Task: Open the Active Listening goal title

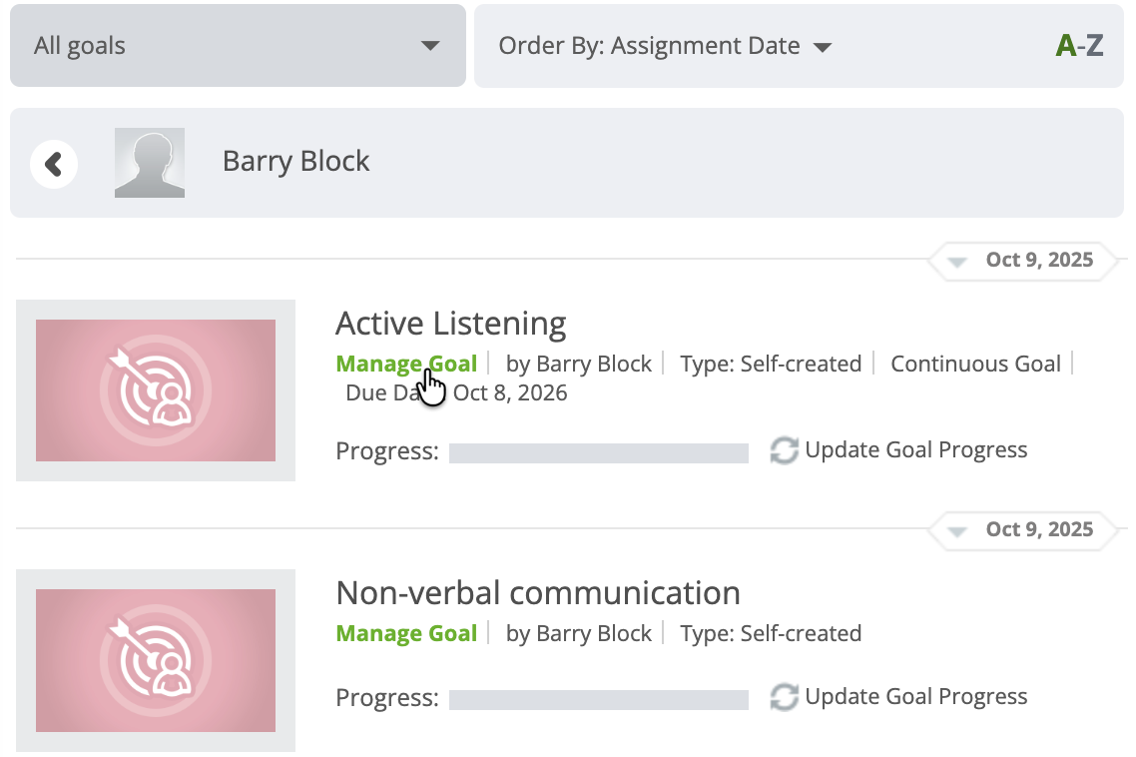Action: pyautogui.click(x=451, y=324)
